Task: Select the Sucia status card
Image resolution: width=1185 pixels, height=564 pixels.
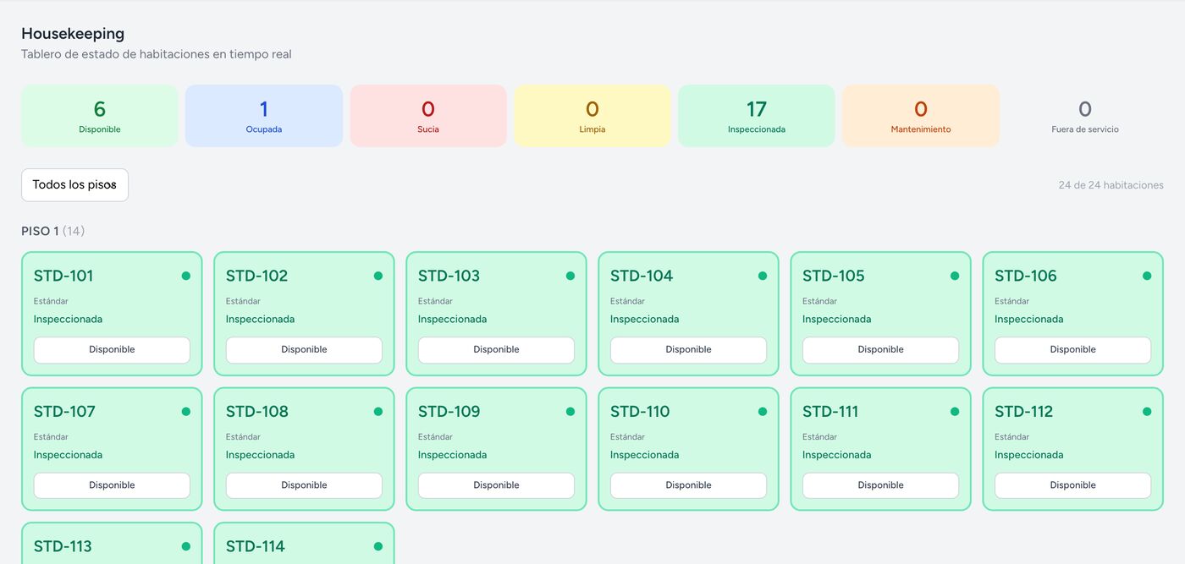Action: 428,116
